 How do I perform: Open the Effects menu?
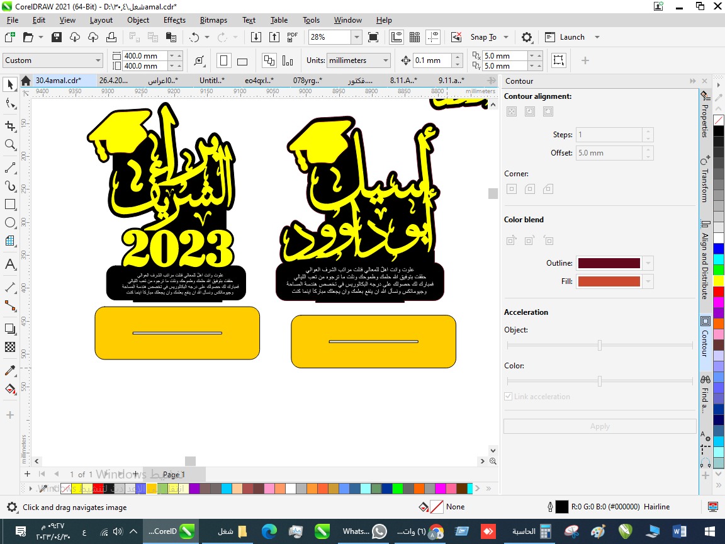[174, 20]
